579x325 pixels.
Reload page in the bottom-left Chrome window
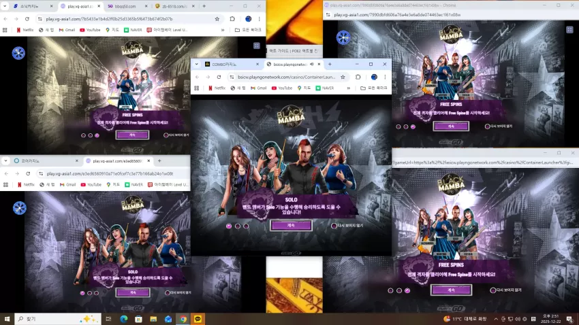[x=28, y=173]
